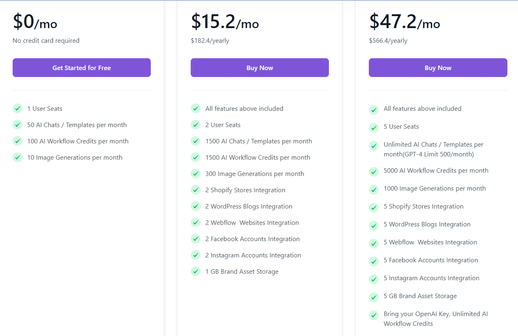Click the checkmark next to 50 AI Chats feature
This screenshot has height=336, width=518.
[x=17, y=125]
